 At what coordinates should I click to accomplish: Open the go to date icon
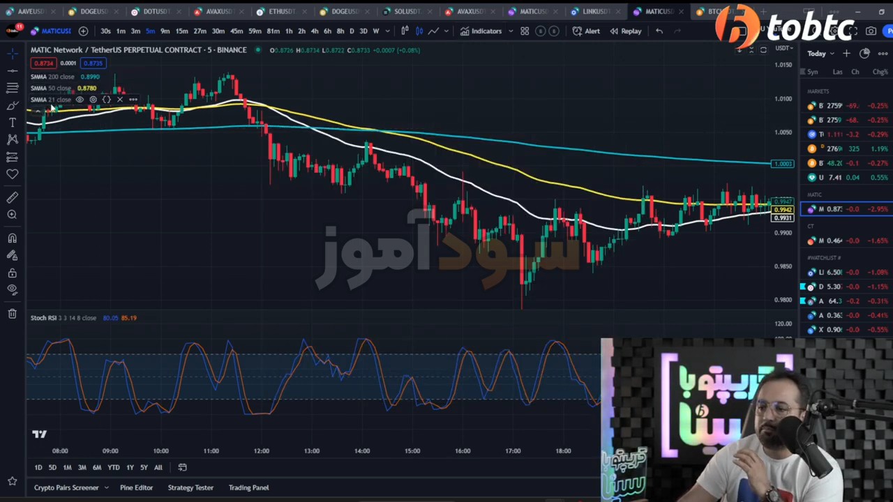click(x=182, y=467)
